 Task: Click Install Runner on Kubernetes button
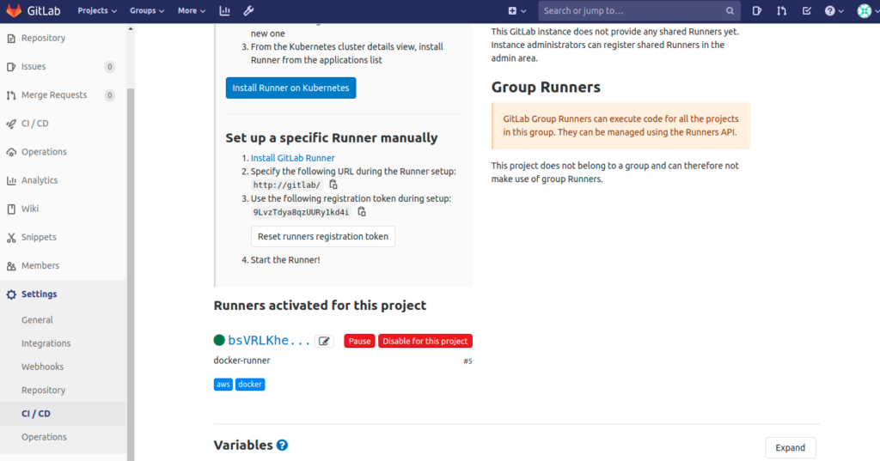point(290,88)
